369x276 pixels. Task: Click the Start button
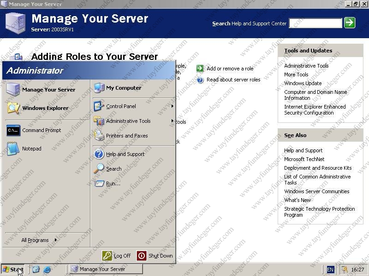(x=13, y=269)
